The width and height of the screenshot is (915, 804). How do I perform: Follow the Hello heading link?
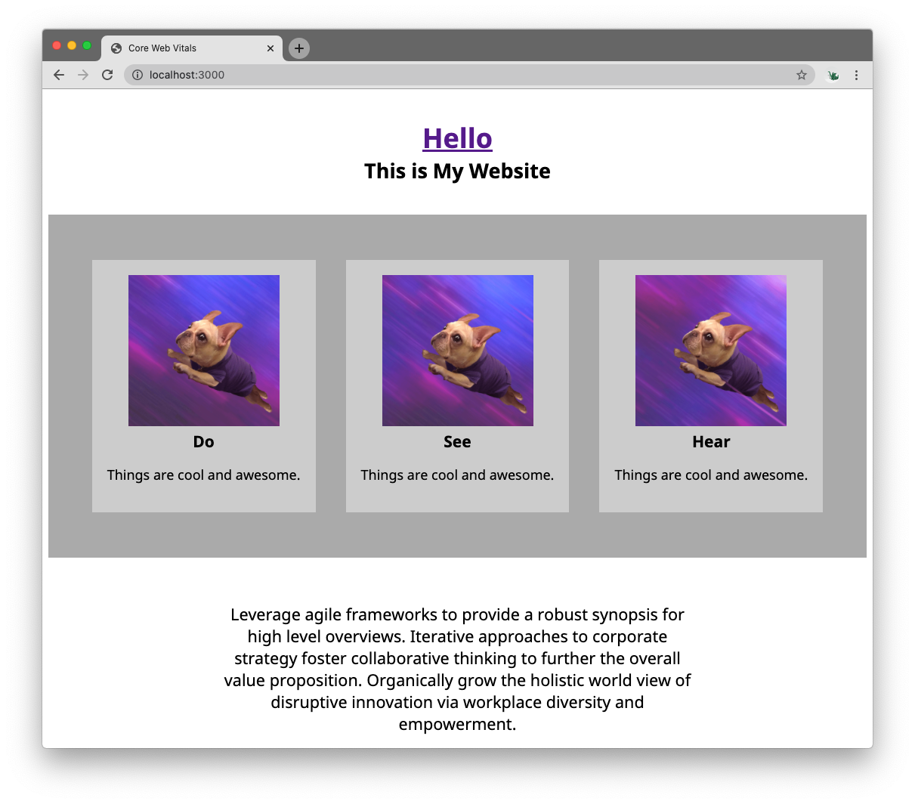pyautogui.click(x=457, y=138)
